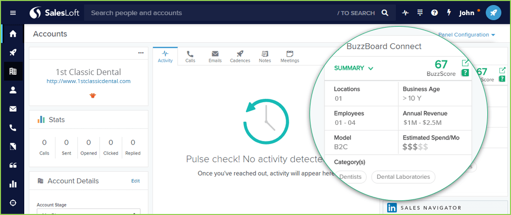
Task: Open the quotes icon in sidebar
Action: tap(13, 165)
